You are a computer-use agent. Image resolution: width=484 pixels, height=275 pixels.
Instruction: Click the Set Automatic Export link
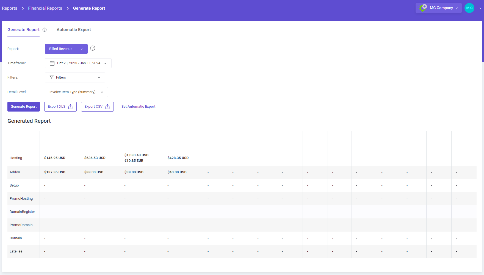click(138, 106)
